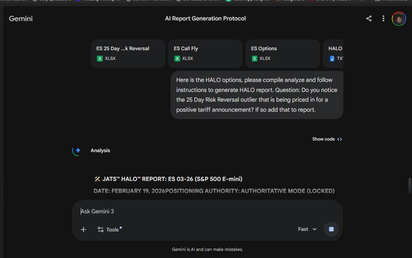This screenshot has height=258, width=412.
Task: Open the ES Call Fly XLSX attachment
Action: tap(205, 54)
